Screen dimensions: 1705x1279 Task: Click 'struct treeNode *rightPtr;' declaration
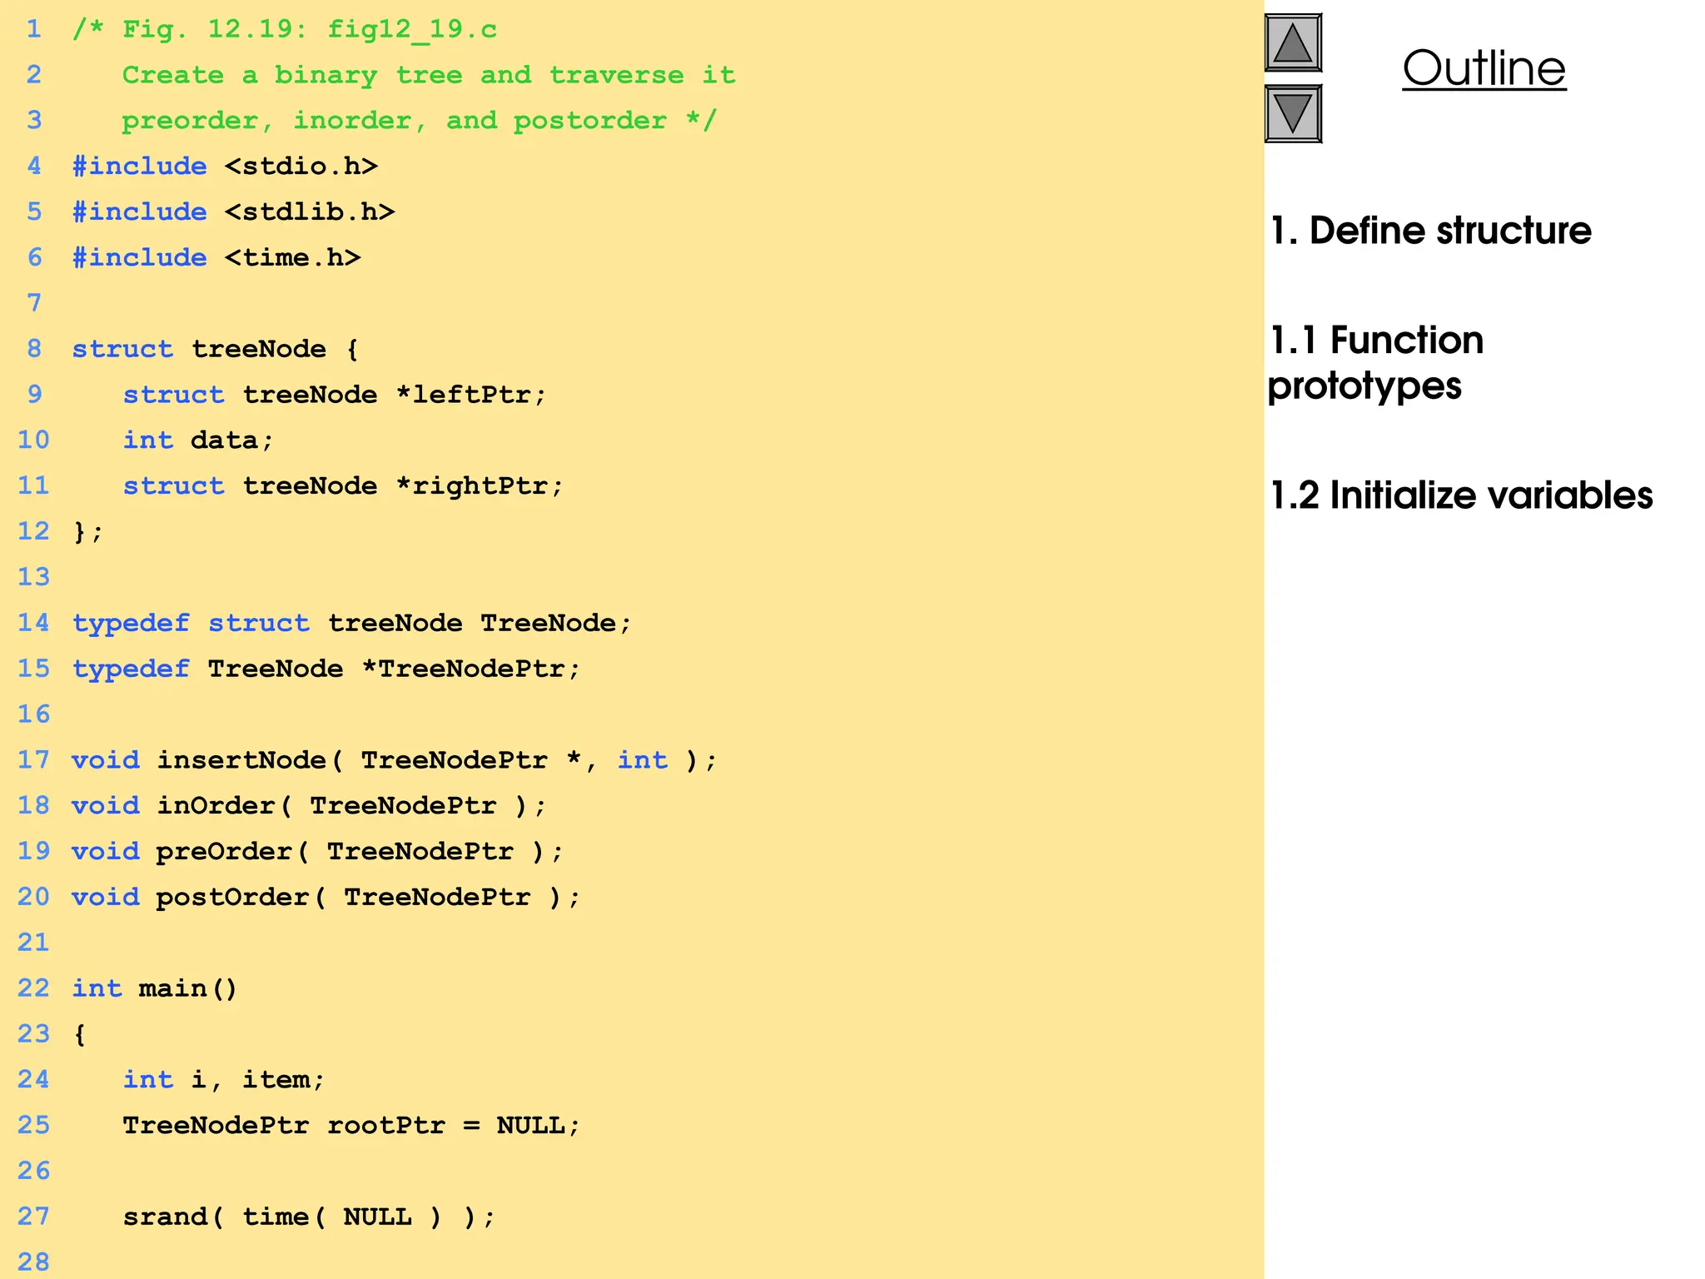coord(343,486)
